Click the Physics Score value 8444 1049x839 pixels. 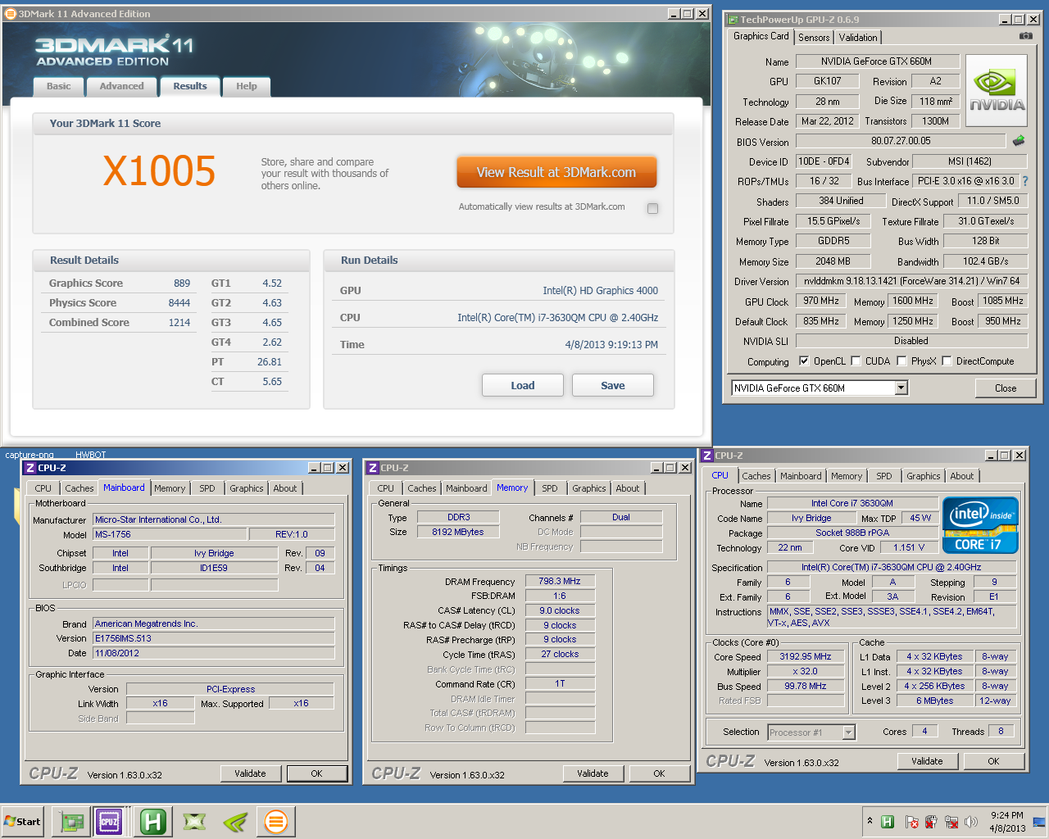pyautogui.click(x=179, y=303)
